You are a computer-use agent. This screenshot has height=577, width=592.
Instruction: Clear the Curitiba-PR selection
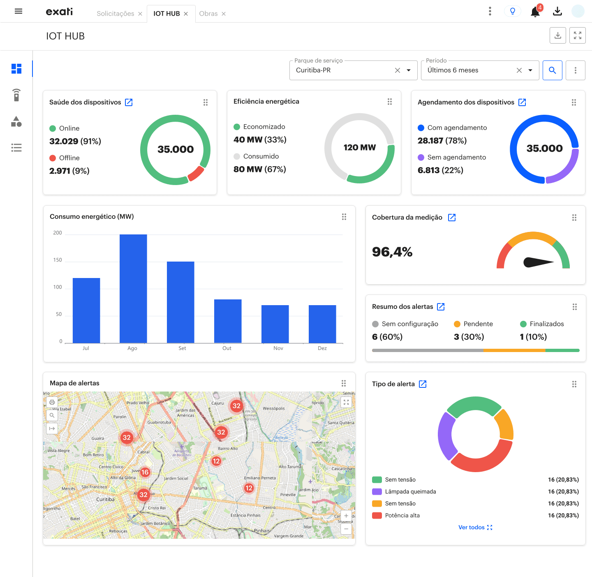click(x=398, y=70)
